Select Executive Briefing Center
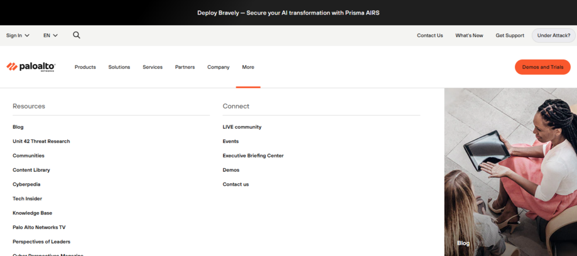 coord(253,156)
